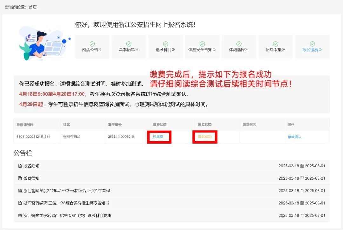The height and width of the screenshot is (230, 343).
Task: Click the 已缴费 status text
Action: pos(158,137)
